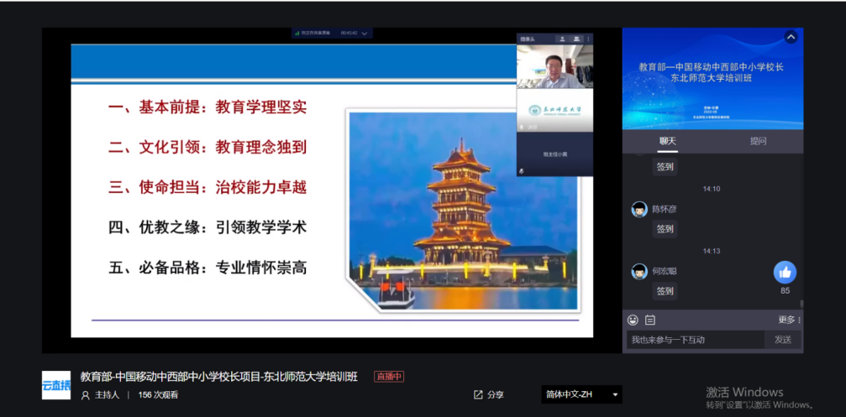The width and height of the screenshot is (846, 417).
Task: Click the 云直播 channel logo
Action: [56, 385]
